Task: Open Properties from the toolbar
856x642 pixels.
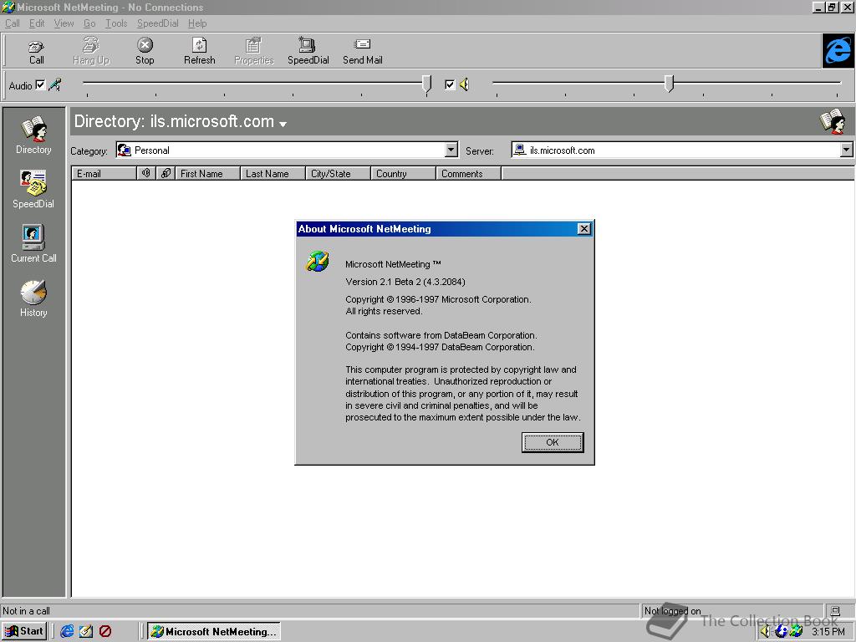Action: click(254, 51)
